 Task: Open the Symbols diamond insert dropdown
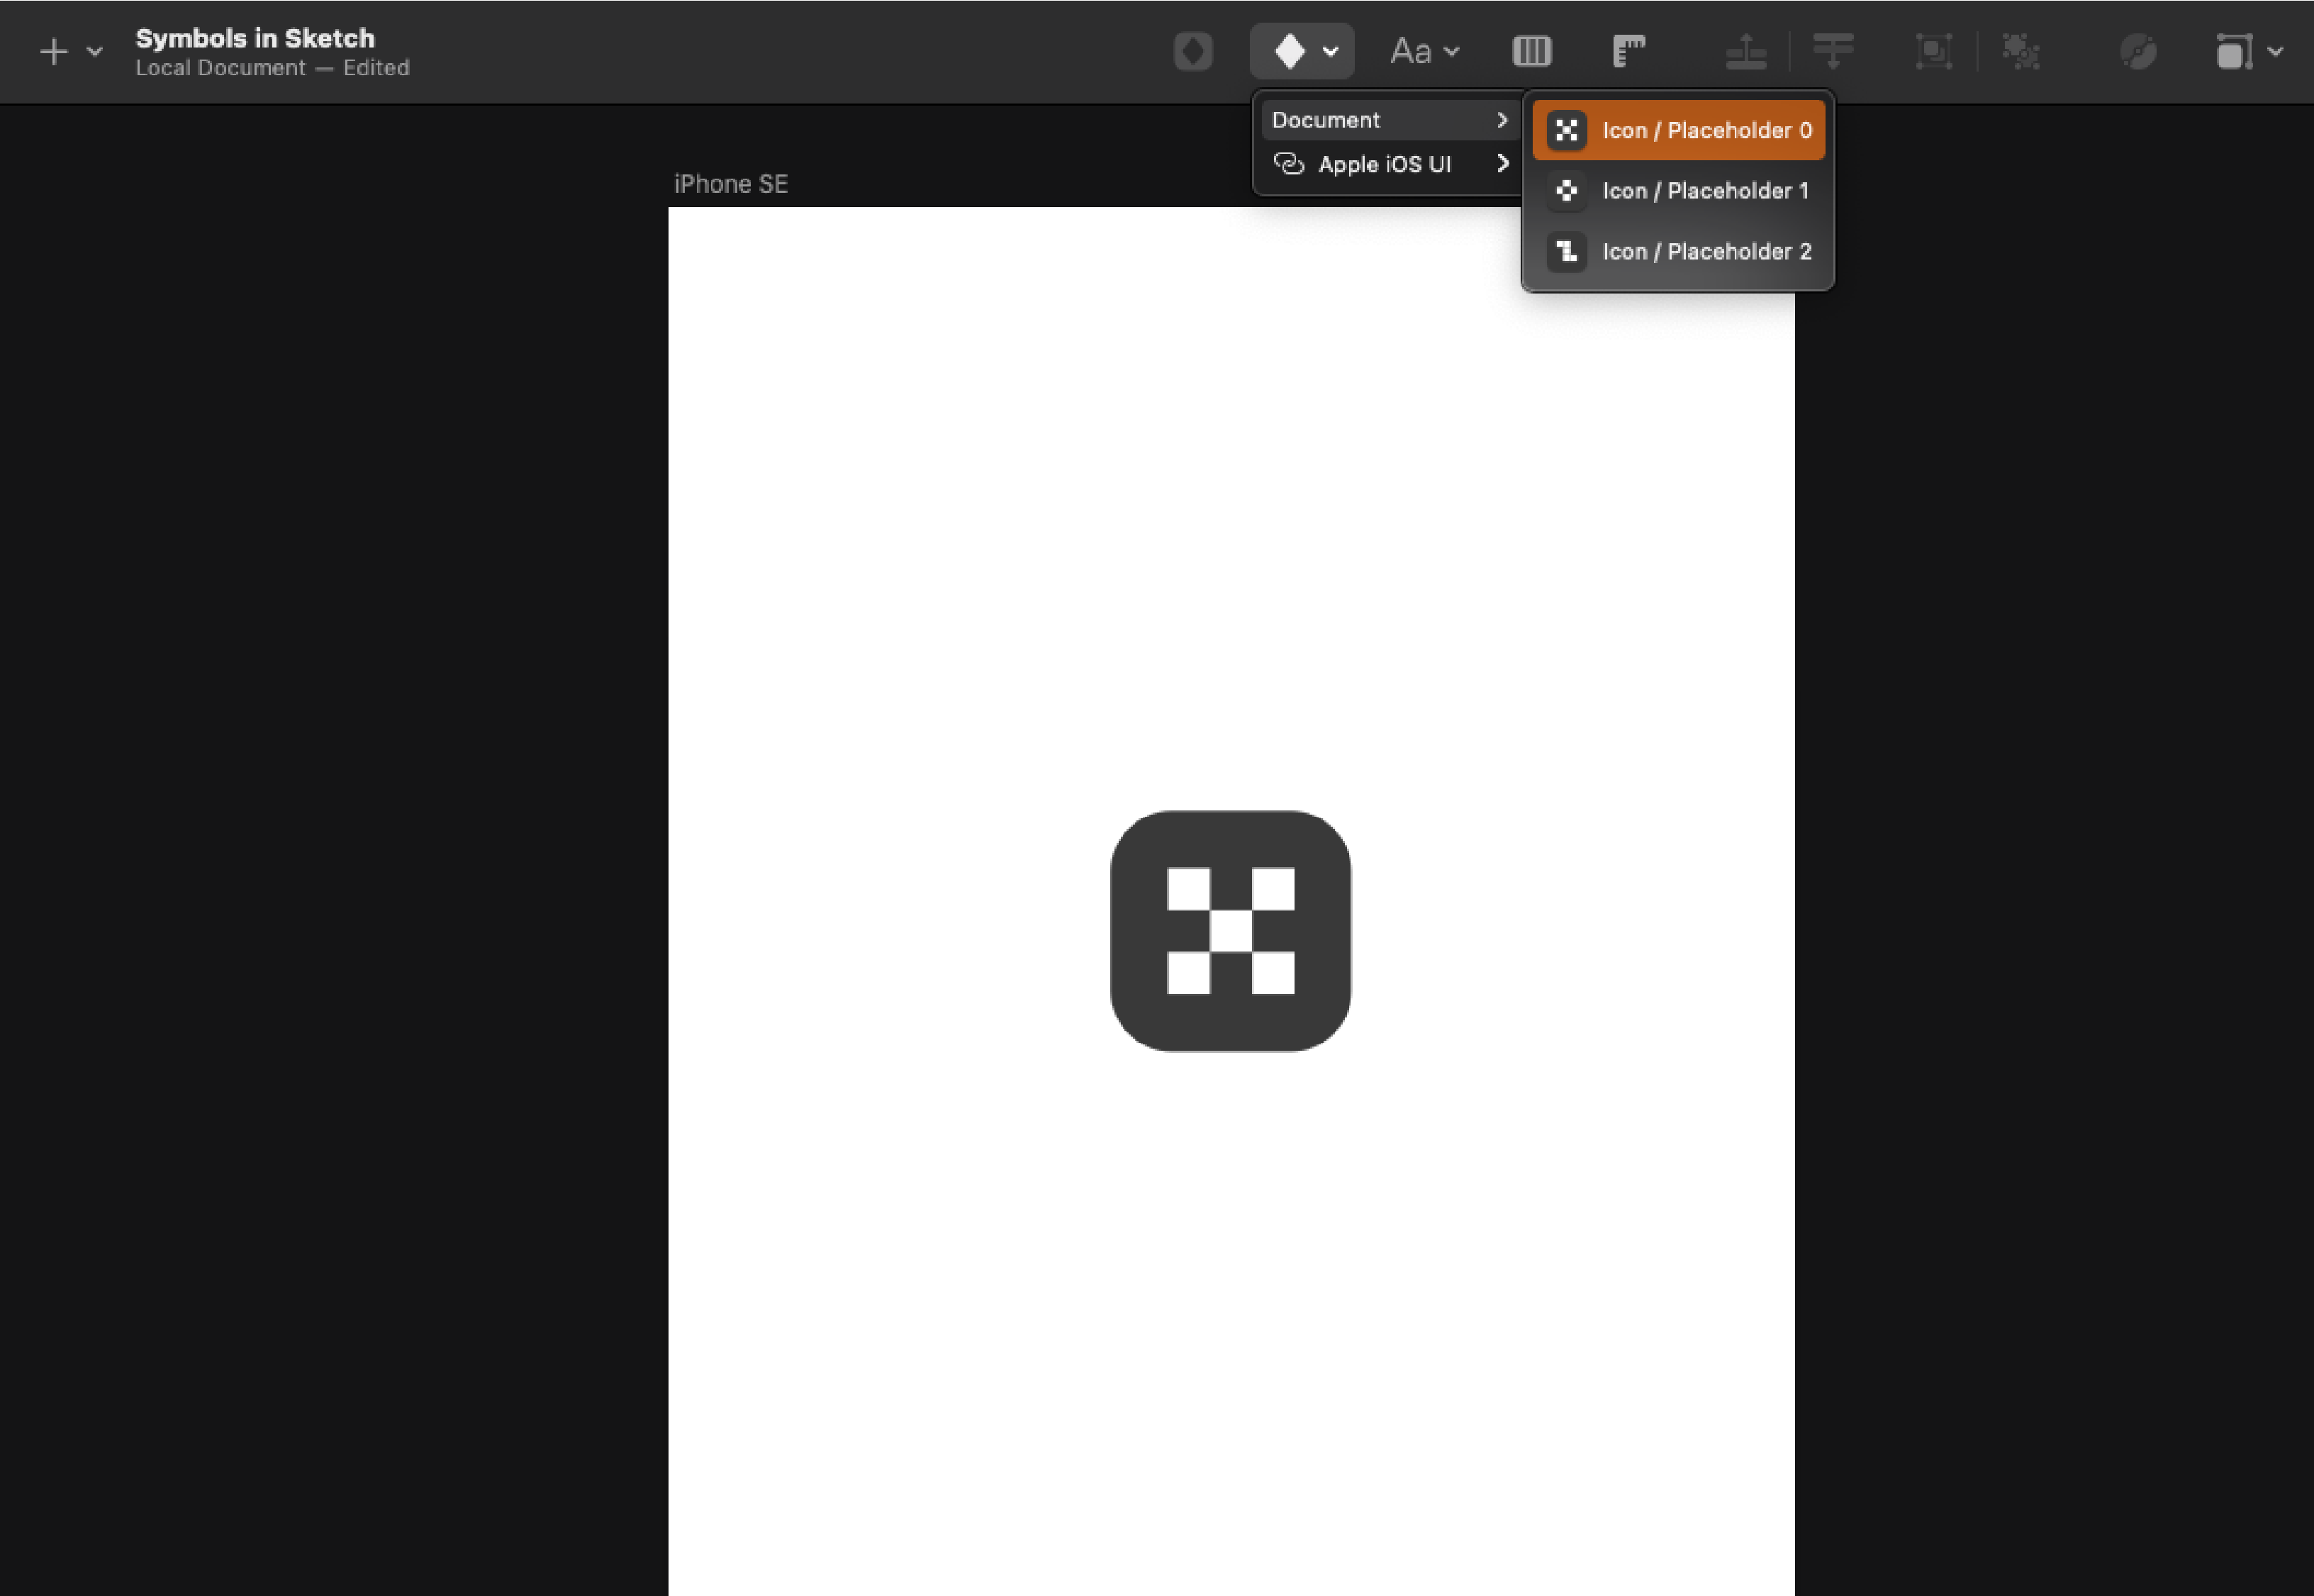[x=1302, y=51]
